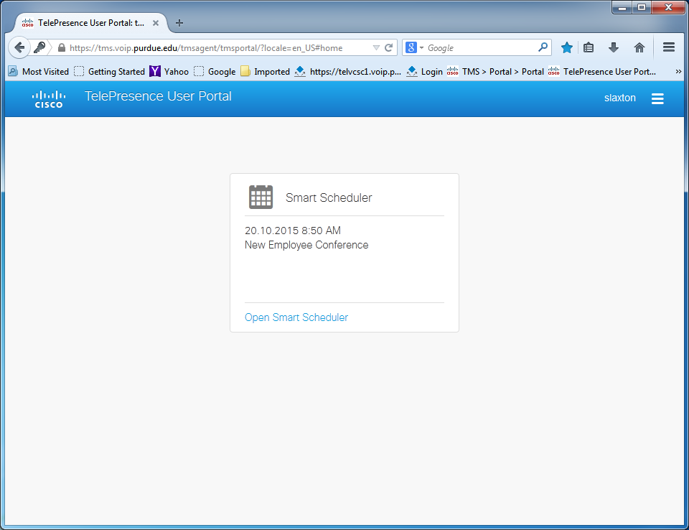Go to the Firefox home page

tap(639, 47)
